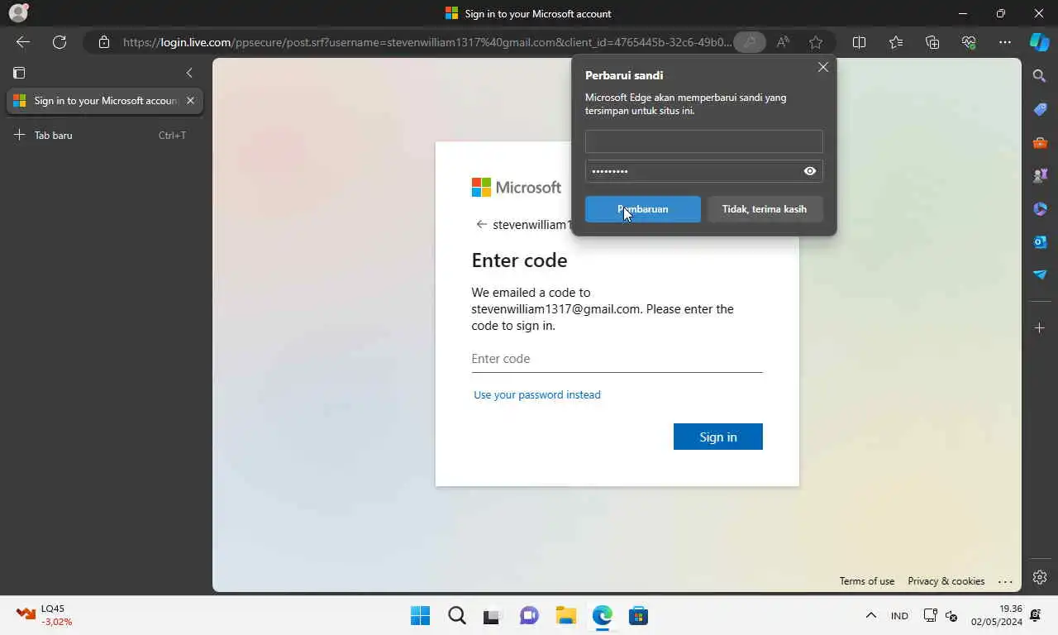Screen dimensions: 1058x635
Task: Open sidebar Outlook icon
Action: (1040, 241)
